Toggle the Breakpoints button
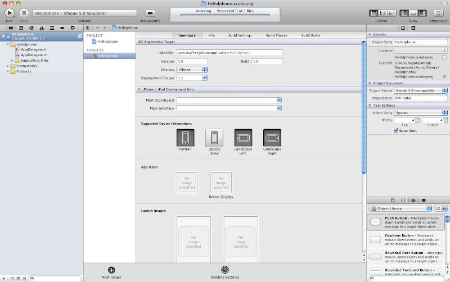Image resolution: width=450 pixels, height=282 pixels. [x=150, y=13]
